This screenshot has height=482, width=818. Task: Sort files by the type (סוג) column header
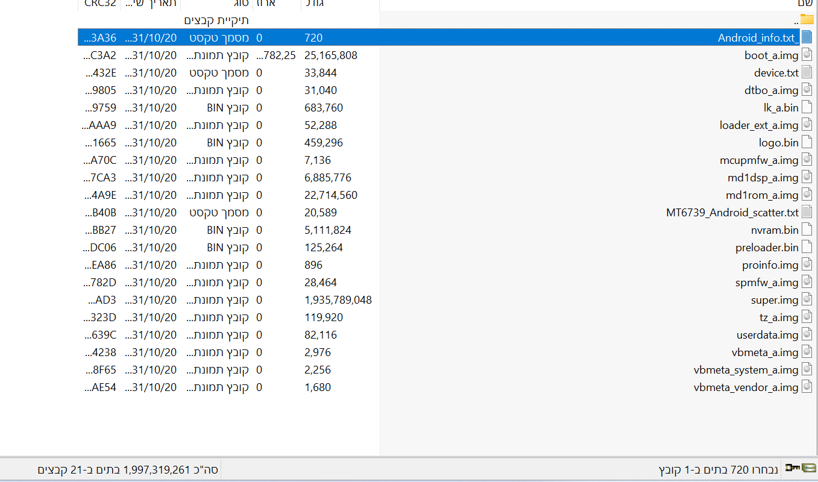[216, 4]
